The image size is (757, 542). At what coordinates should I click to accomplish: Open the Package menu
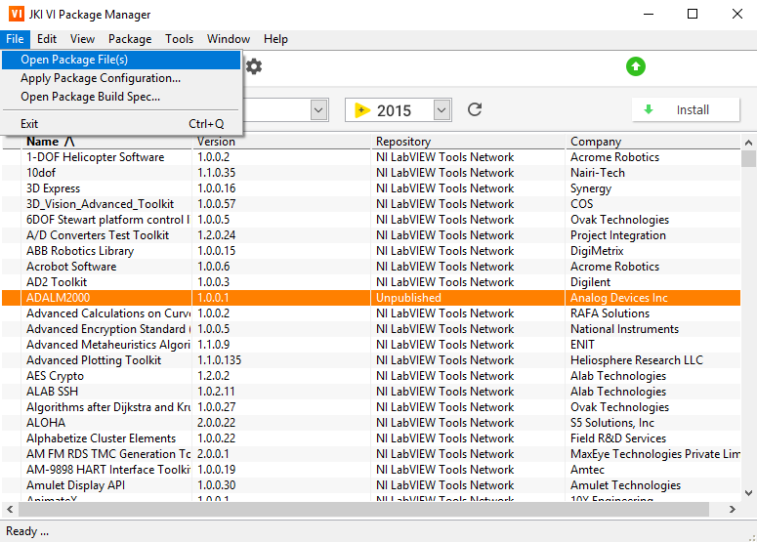(x=130, y=39)
